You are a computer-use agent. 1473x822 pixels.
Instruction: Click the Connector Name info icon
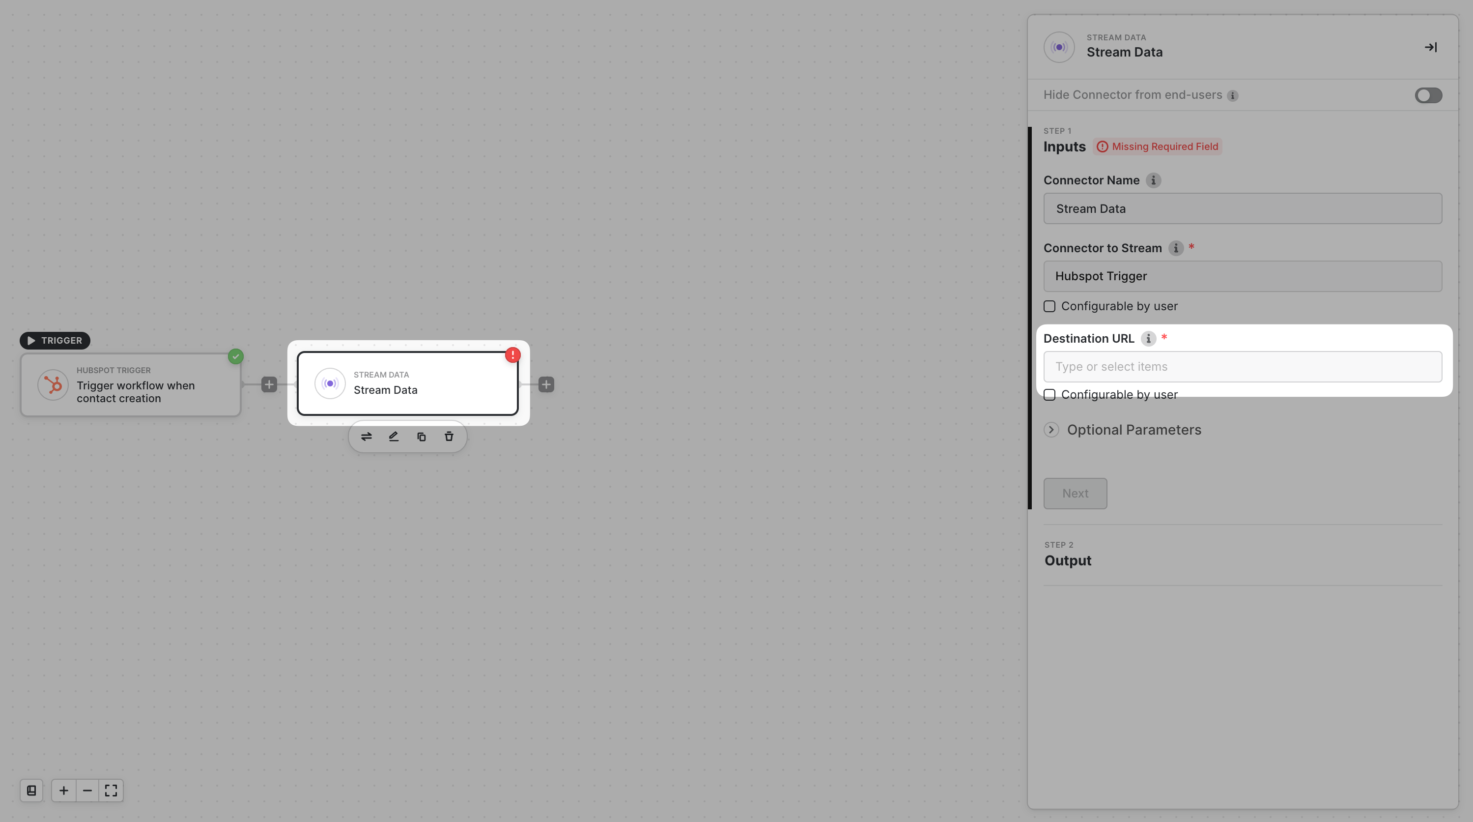click(1153, 180)
